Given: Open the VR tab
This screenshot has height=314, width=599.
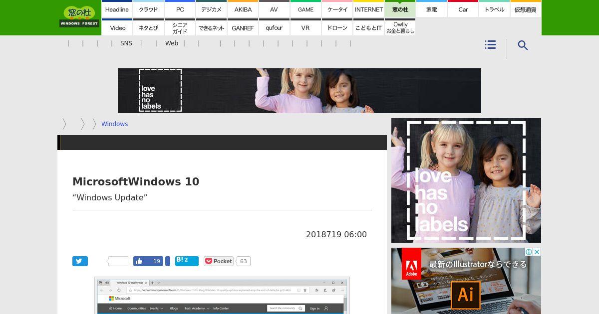Looking at the screenshot, I should 305,27.
